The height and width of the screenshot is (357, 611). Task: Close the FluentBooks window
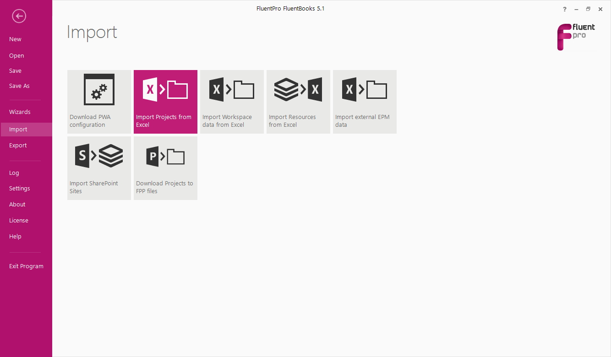600,9
